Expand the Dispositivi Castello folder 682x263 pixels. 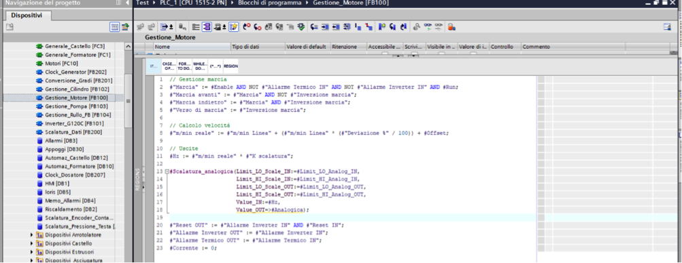pyautogui.click(x=32, y=243)
